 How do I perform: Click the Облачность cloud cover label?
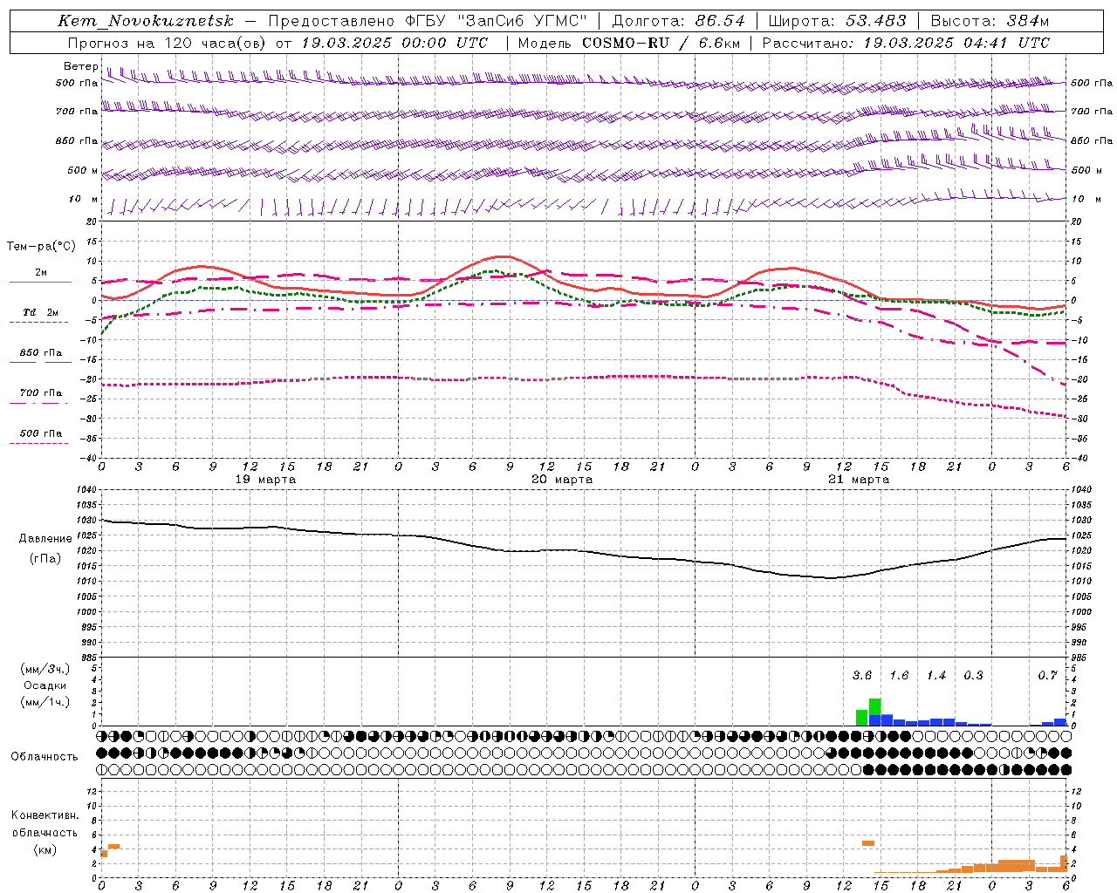click(45, 757)
